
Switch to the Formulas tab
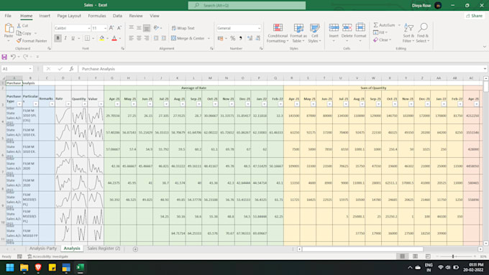[x=96, y=16]
